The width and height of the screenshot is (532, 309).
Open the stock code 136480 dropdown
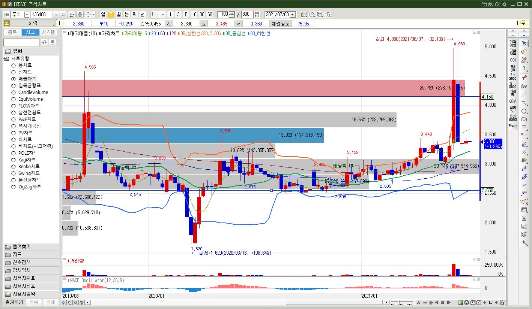56,15
